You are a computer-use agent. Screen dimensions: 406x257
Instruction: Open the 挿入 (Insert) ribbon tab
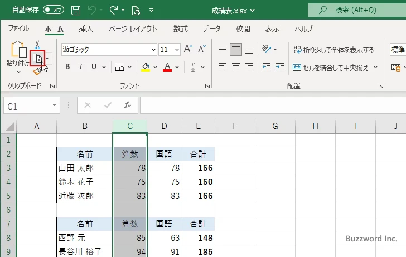tap(86, 28)
